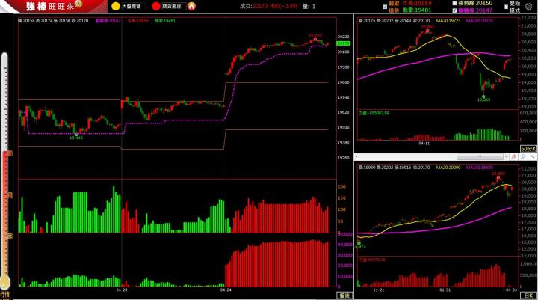Image resolution: width=538 pixels, height=300 pixels.
Task: Uncheck the 關鍵趨勢 checkbox
Action: 386,7
